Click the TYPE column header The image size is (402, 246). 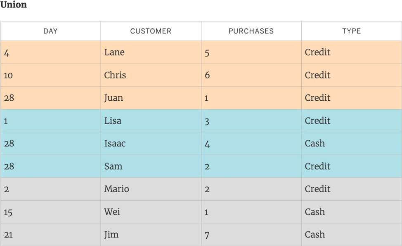(351, 31)
